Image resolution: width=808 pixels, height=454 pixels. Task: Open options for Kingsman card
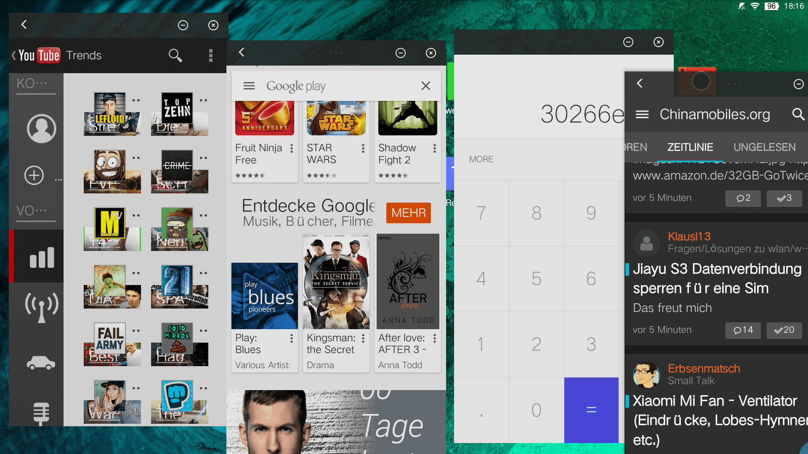pos(363,338)
